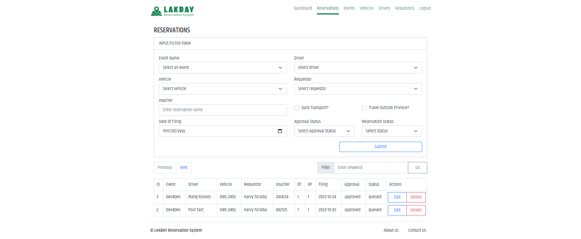Open the Vehicles page from navigation

[366, 8]
